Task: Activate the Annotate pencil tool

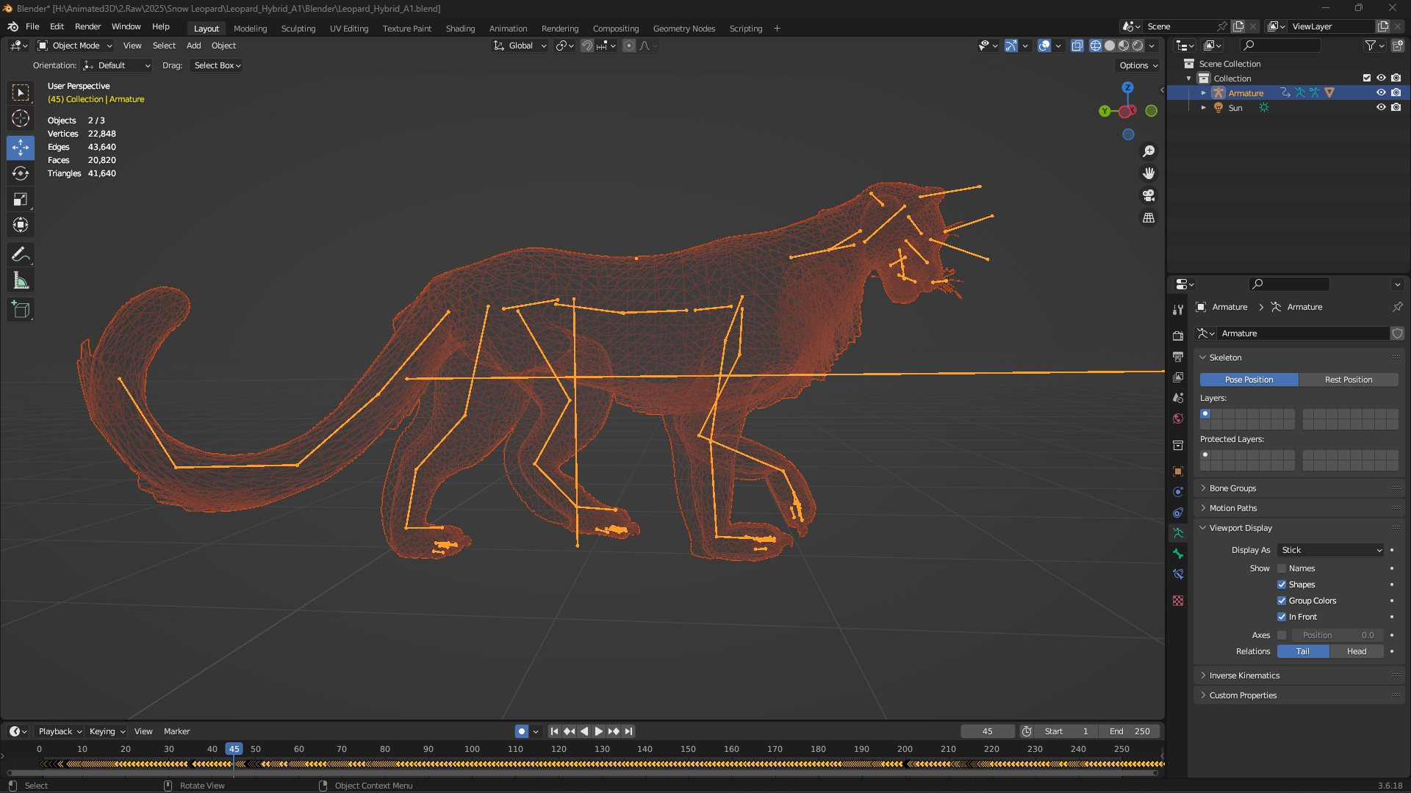Action: pos(21,255)
